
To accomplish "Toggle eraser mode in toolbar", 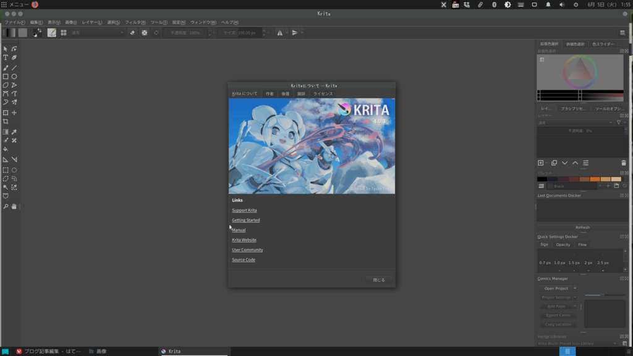I will click(132, 33).
